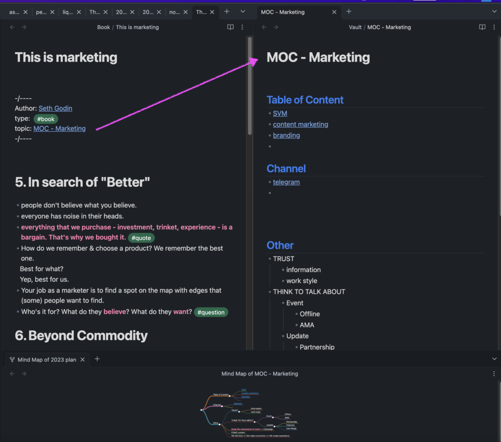Screen dimensions: 501x442
Task: Open the Seth Godin author link
Action: (55, 108)
